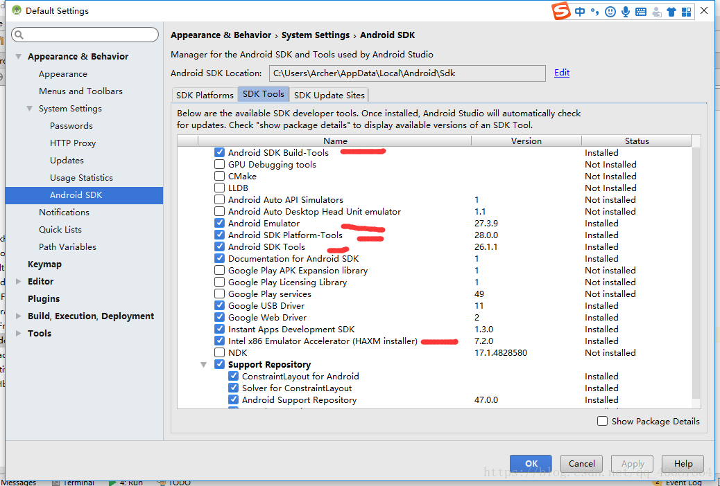Screen dimensions: 720x486
Task: Open the Sogou emoji smiley icon
Action: pyautogui.click(x=610, y=12)
